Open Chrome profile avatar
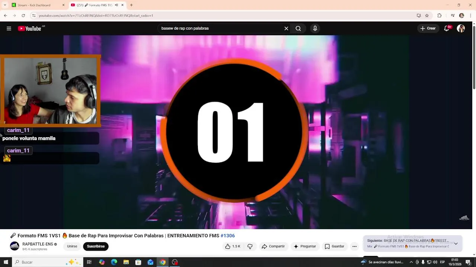The width and height of the screenshot is (476, 267). pos(461,16)
